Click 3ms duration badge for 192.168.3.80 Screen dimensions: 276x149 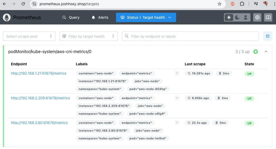[220, 123]
